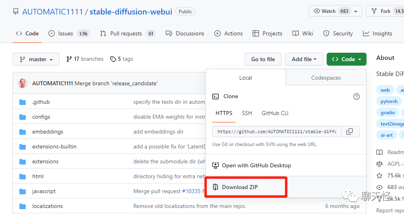Open the 'add embeddings dir' commit message

pyautogui.click(x=158, y=132)
